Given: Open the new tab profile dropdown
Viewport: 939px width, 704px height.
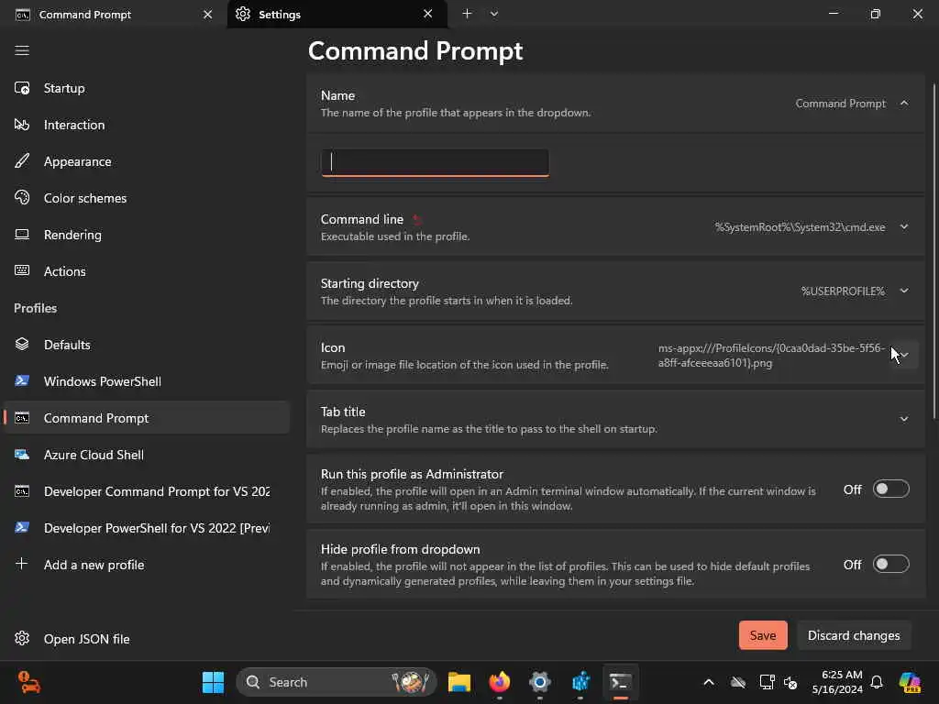Looking at the screenshot, I should click(x=494, y=14).
